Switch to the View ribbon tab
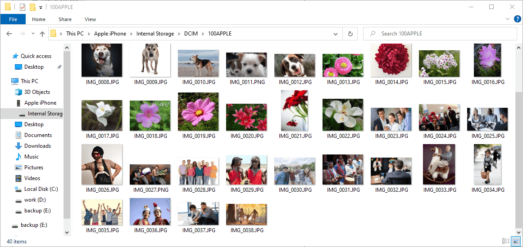This screenshot has height=247, width=523. (x=91, y=19)
